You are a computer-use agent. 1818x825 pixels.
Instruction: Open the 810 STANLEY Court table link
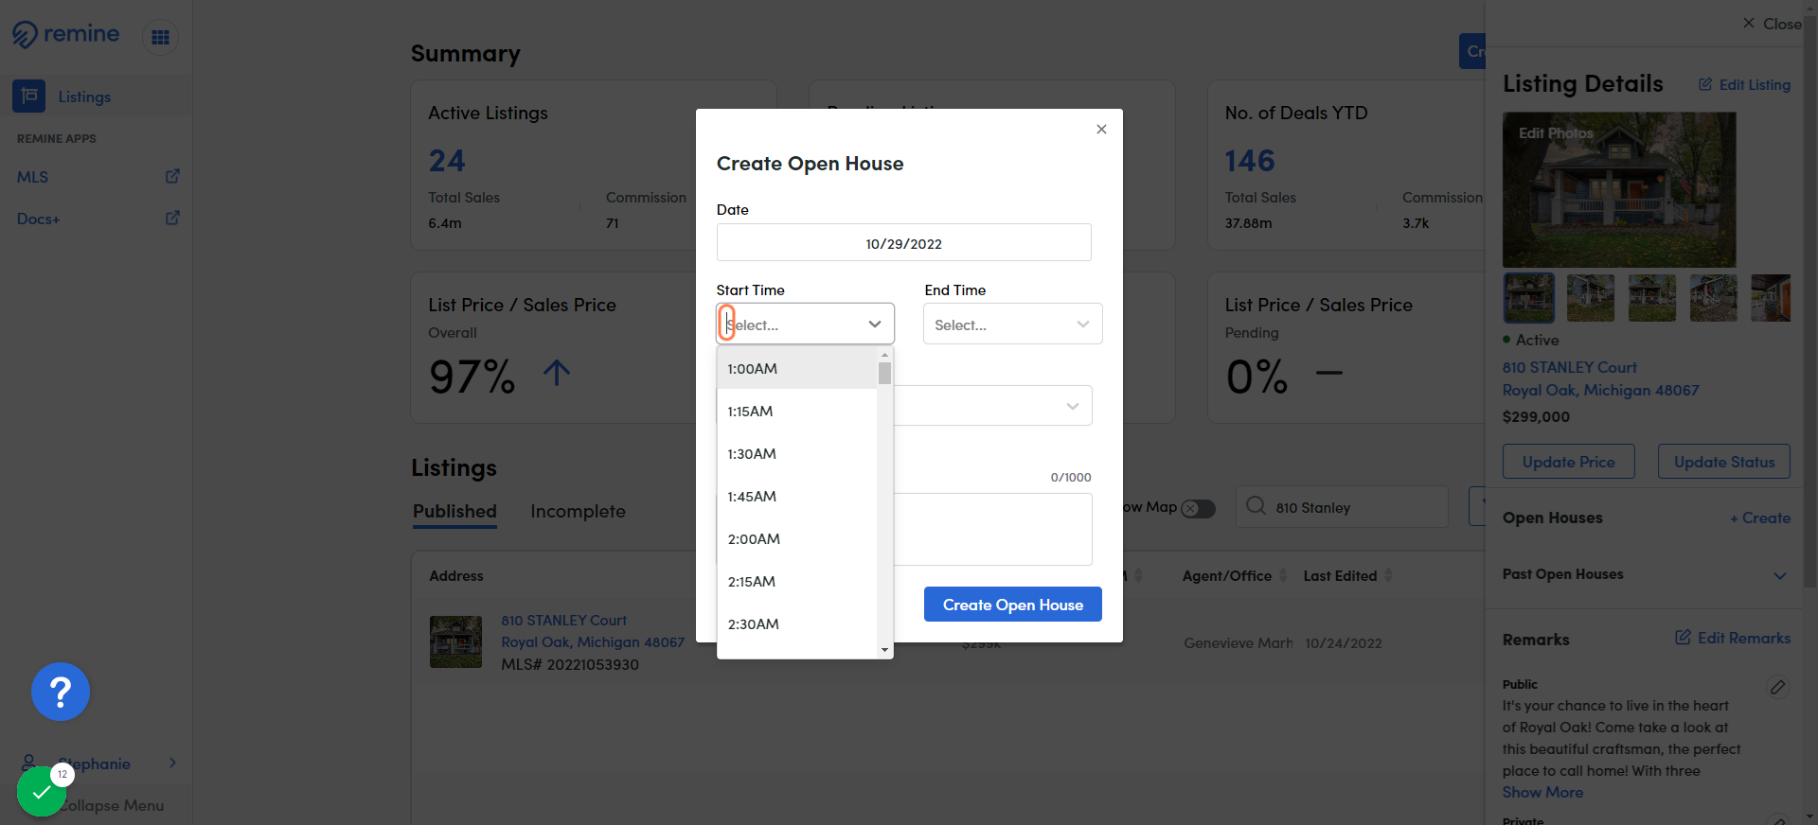(x=563, y=621)
